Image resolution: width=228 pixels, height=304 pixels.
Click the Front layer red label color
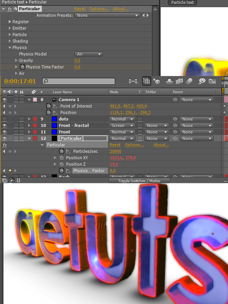coord(35,132)
